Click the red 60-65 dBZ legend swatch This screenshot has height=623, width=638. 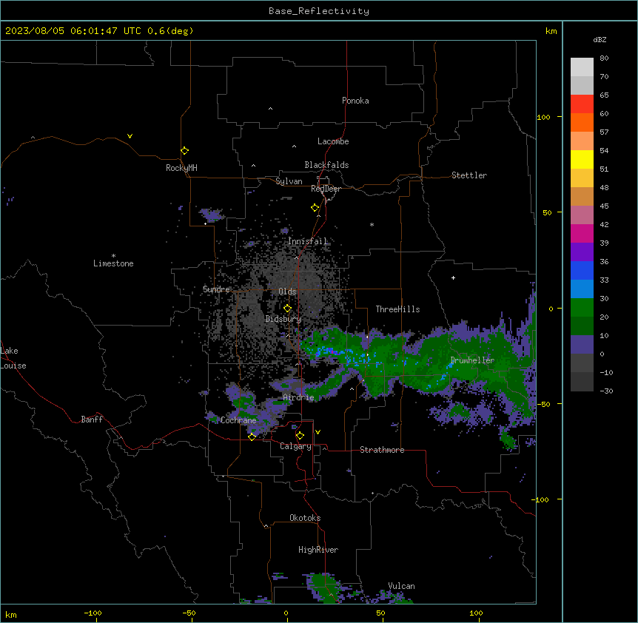click(582, 104)
